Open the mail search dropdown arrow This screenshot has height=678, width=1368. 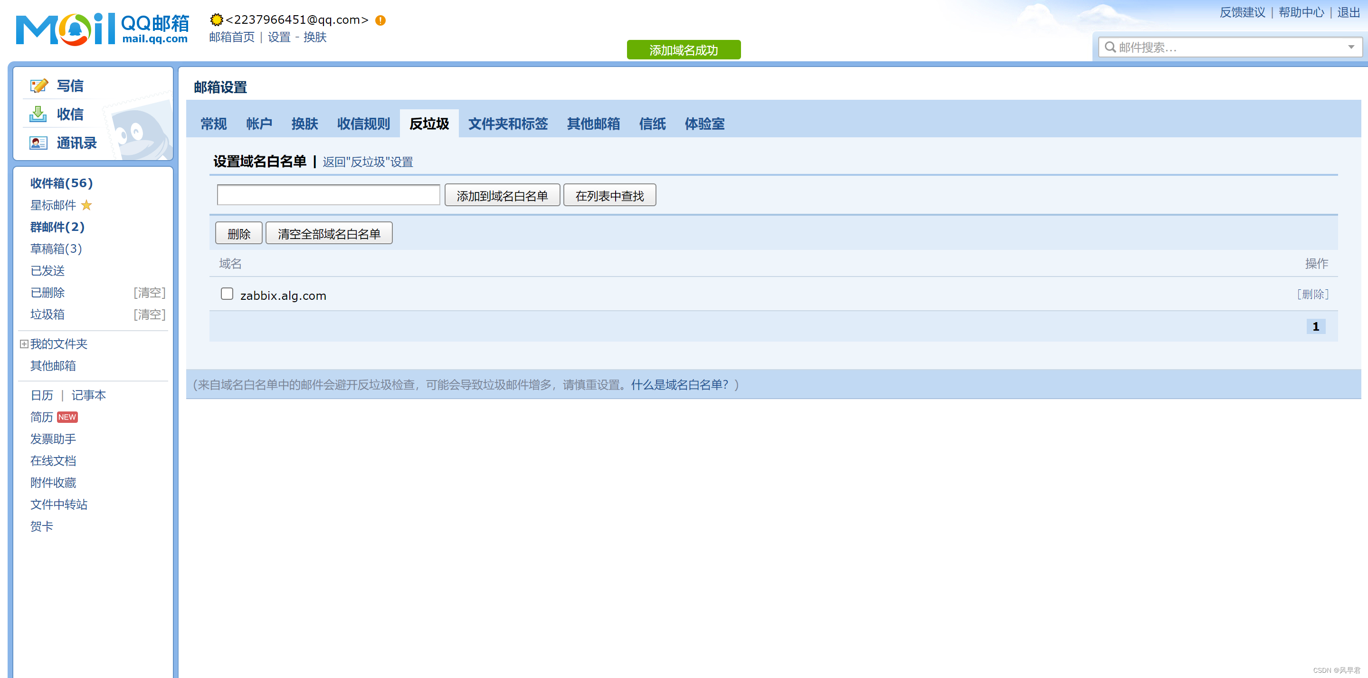point(1351,48)
